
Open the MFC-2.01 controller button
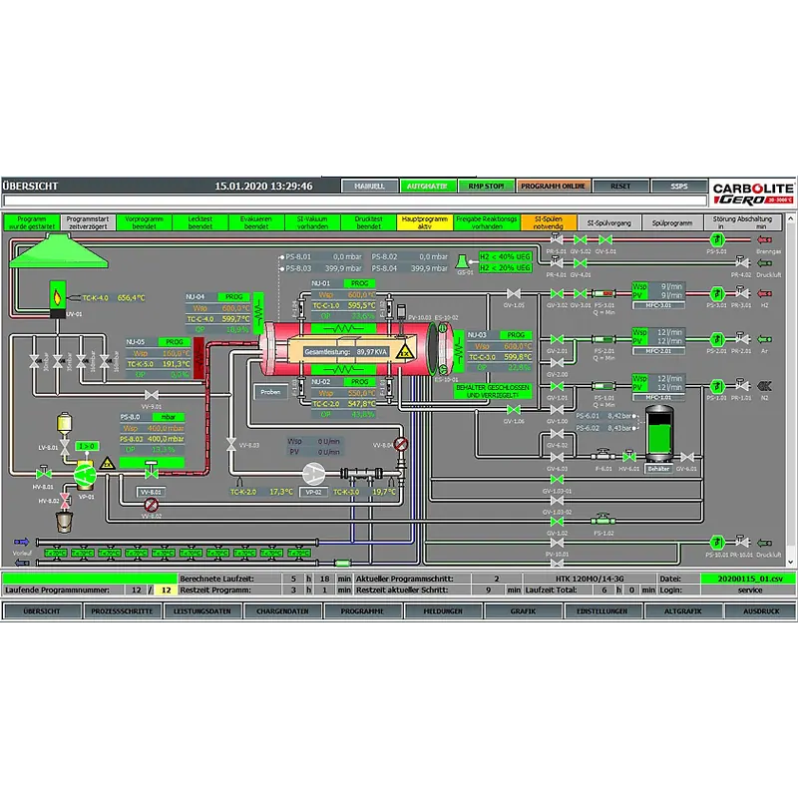[x=658, y=351]
